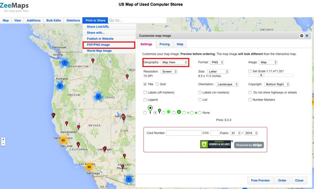
Task: Click the ZeeMaps logo
Action: pyautogui.click(x=14, y=6)
